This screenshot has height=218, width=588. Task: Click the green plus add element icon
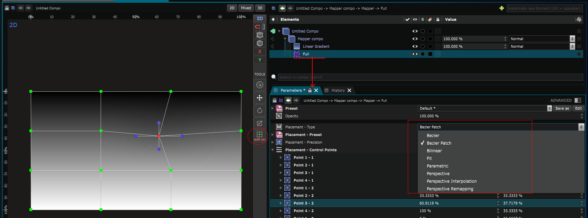502,8
